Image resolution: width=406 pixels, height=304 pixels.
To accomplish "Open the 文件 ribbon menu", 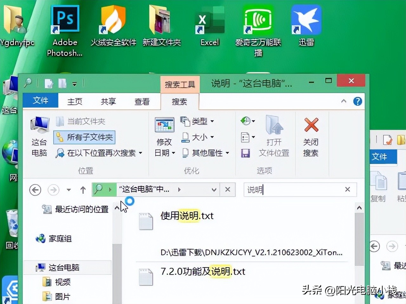I will (41, 100).
